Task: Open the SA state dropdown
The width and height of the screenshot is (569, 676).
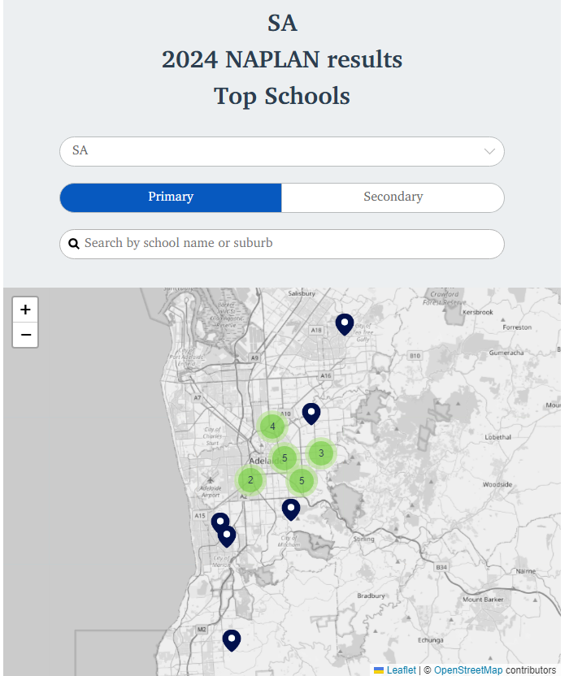Action: pyautogui.click(x=282, y=151)
